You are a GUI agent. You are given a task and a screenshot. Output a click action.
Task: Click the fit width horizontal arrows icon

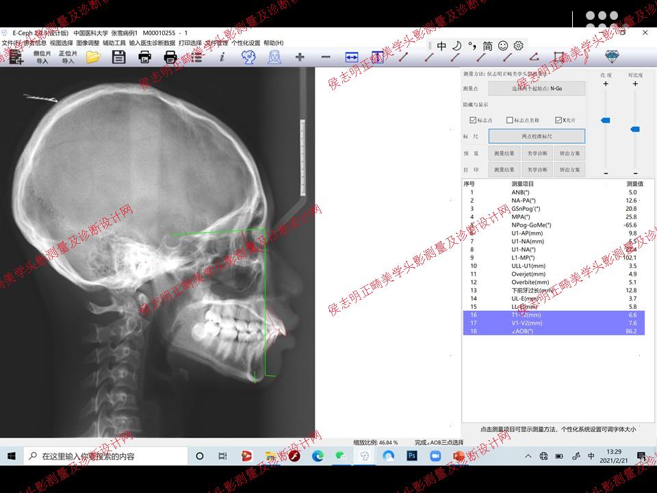pos(352,57)
